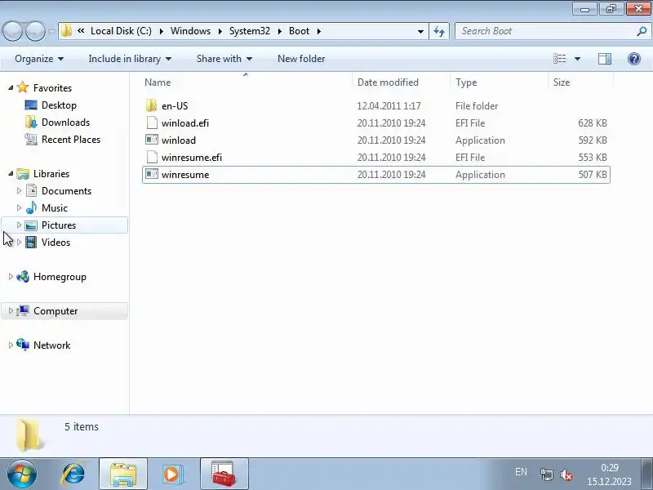Click the Network icon in sidebar
Image resolution: width=653 pixels, height=490 pixels.
click(x=23, y=345)
